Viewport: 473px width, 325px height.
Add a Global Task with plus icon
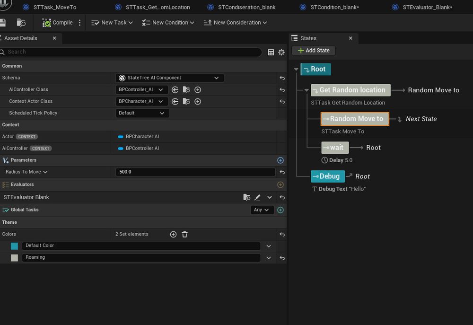(280, 210)
